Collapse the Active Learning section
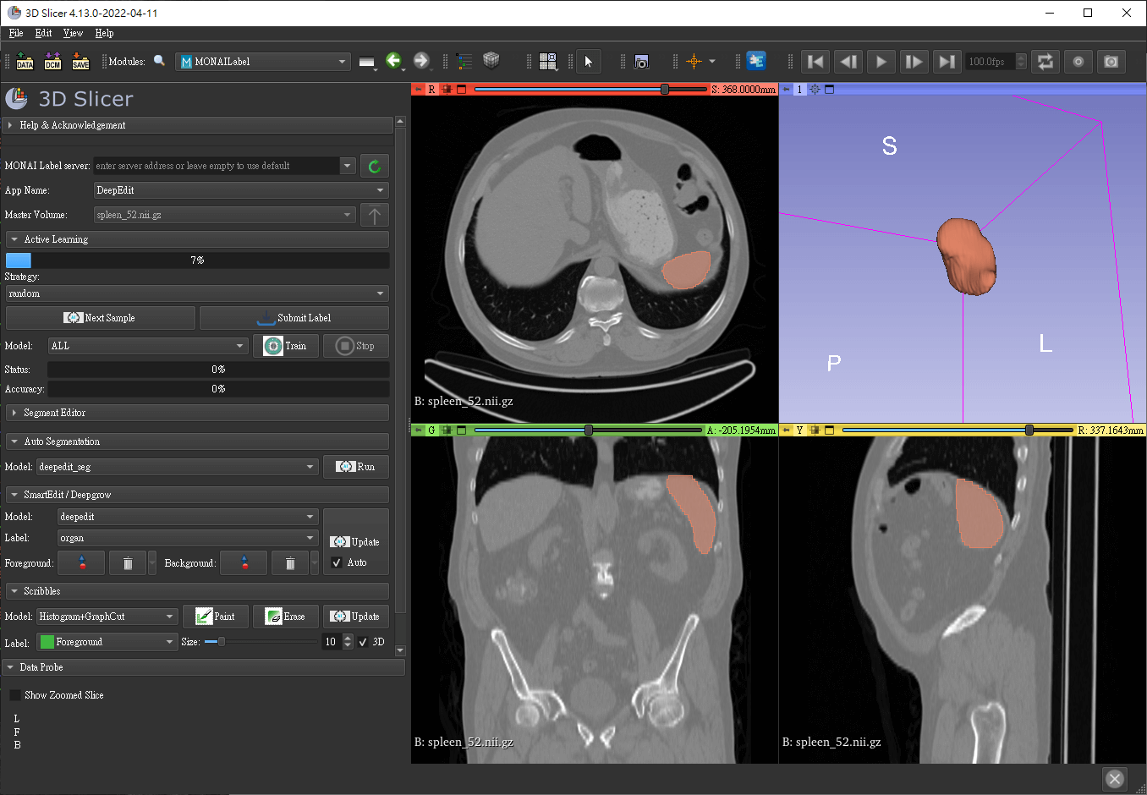 [197, 239]
